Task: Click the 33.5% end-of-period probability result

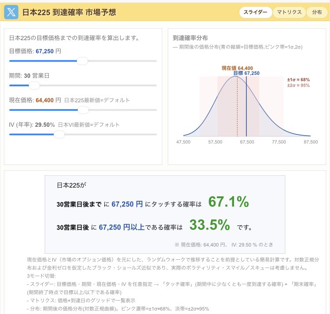Action: [209, 225]
